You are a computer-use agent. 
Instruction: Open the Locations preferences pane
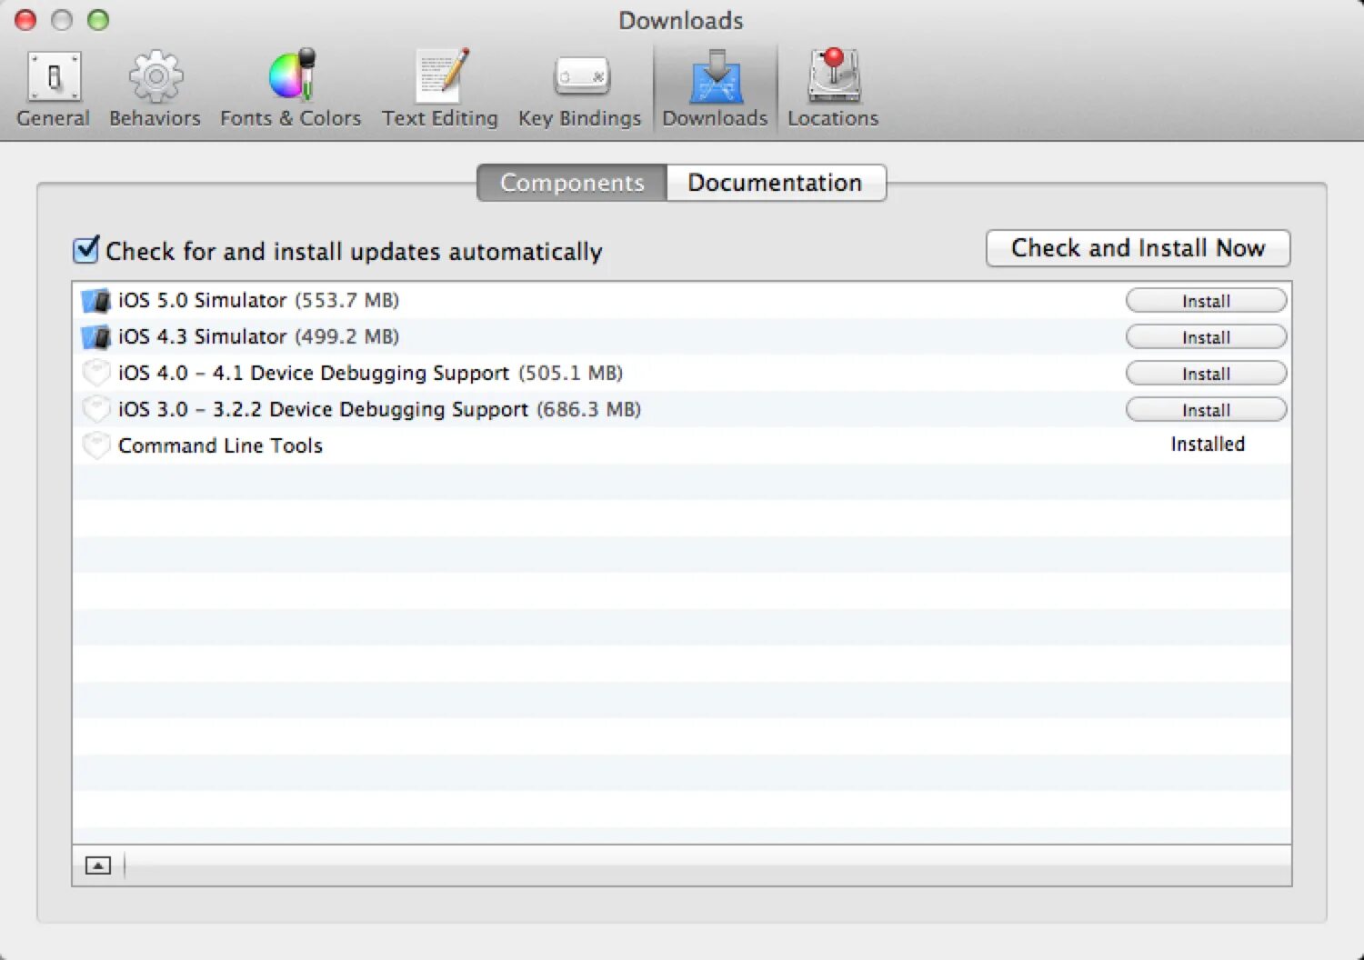pos(833,89)
